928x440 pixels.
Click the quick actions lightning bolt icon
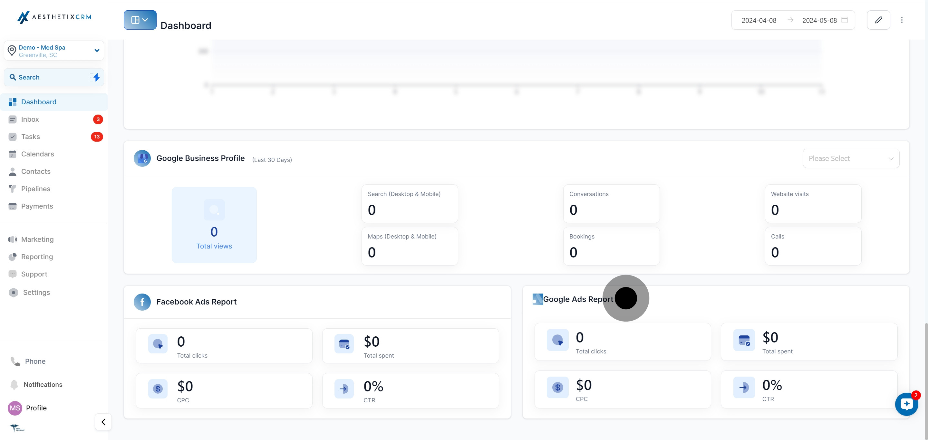(96, 77)
